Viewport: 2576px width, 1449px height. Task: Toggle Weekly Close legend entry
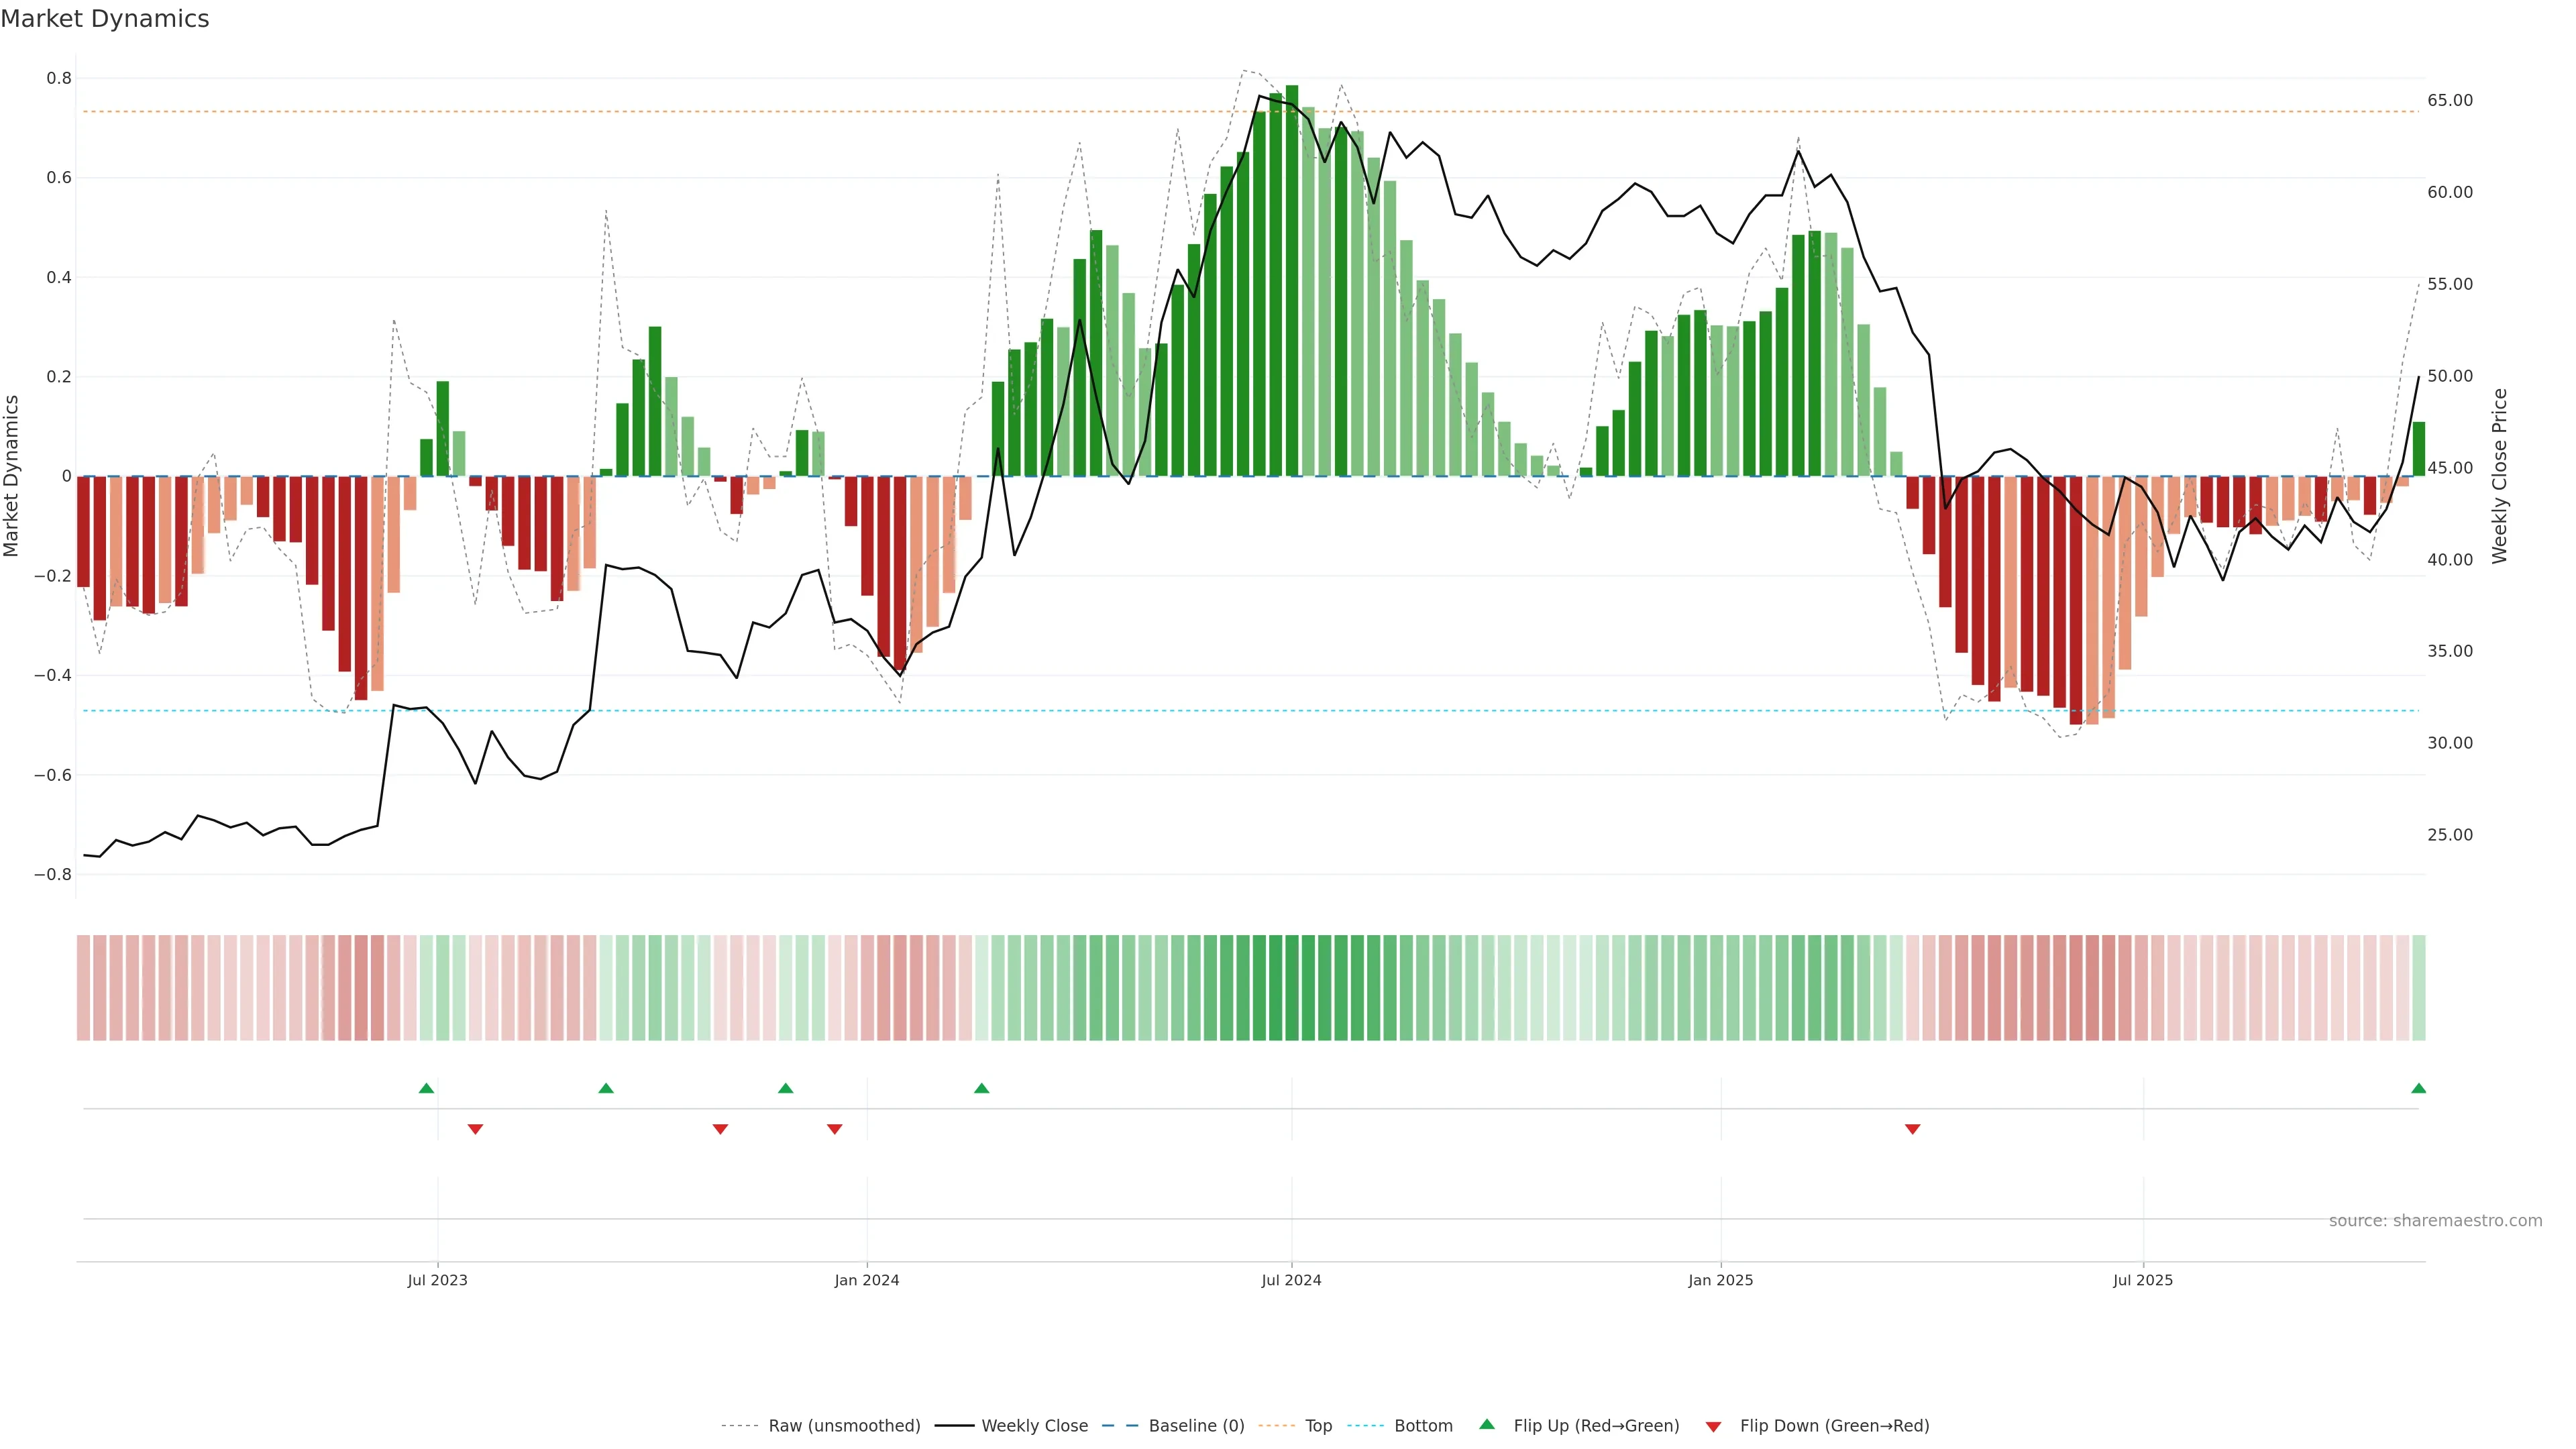click(1034, 1425)
